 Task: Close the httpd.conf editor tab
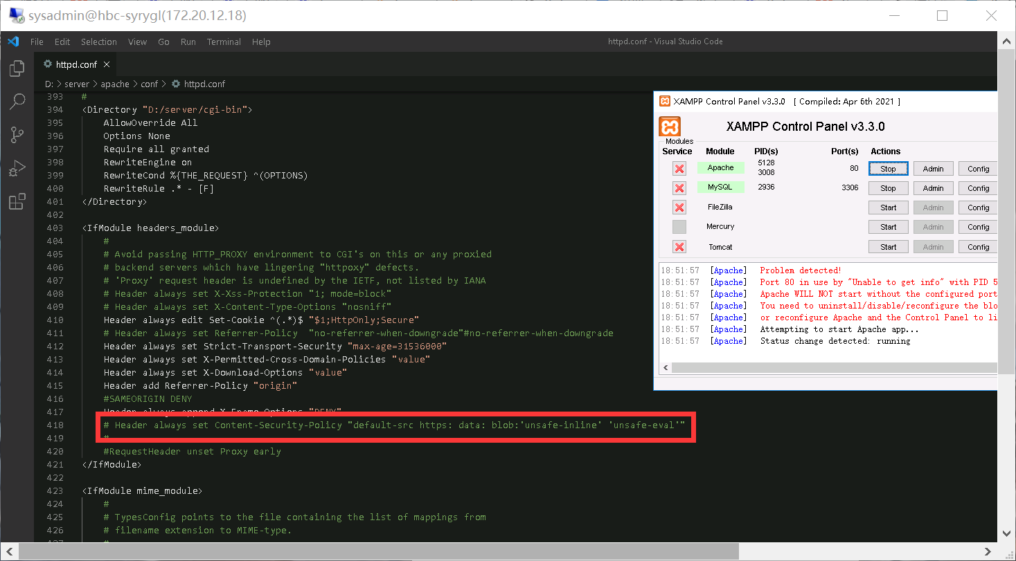(x=107, y=65)
